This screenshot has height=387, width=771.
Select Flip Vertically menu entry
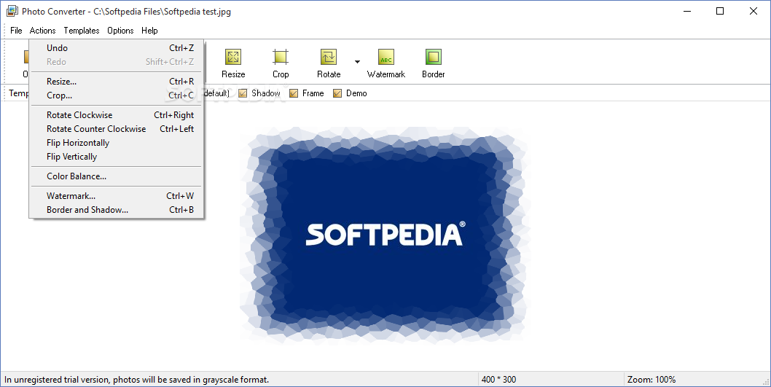[x=117, y=157]
